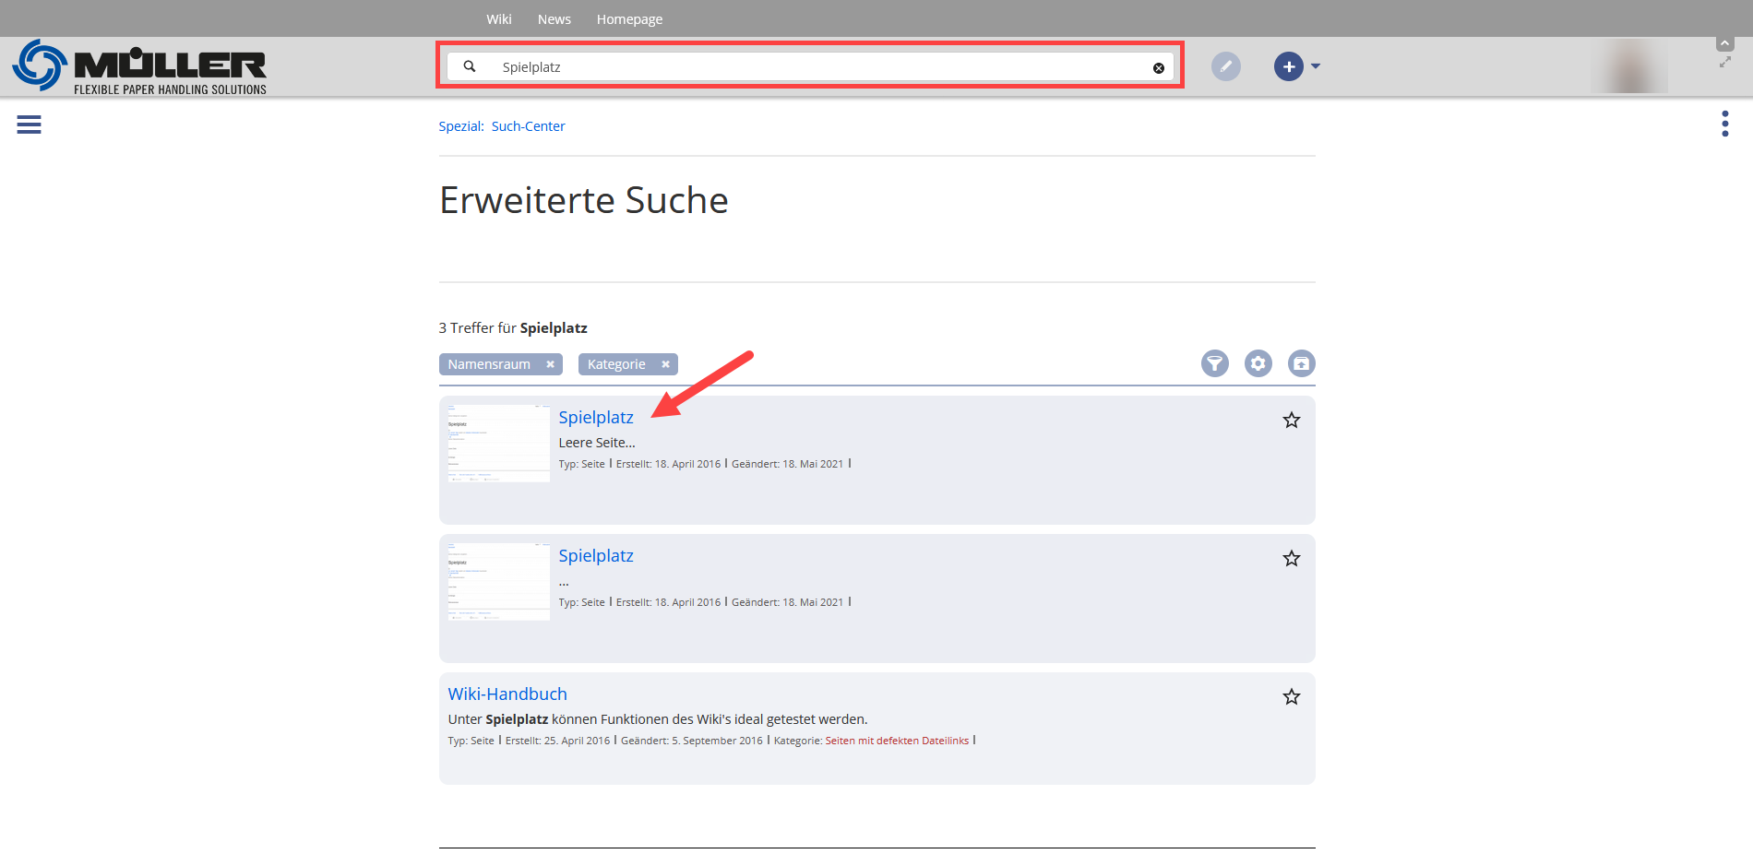Open search options gear icon

1258,363
